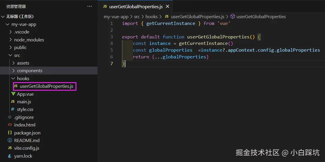Select the userGetGlobalProperties.js editor tab

point(136,7)
